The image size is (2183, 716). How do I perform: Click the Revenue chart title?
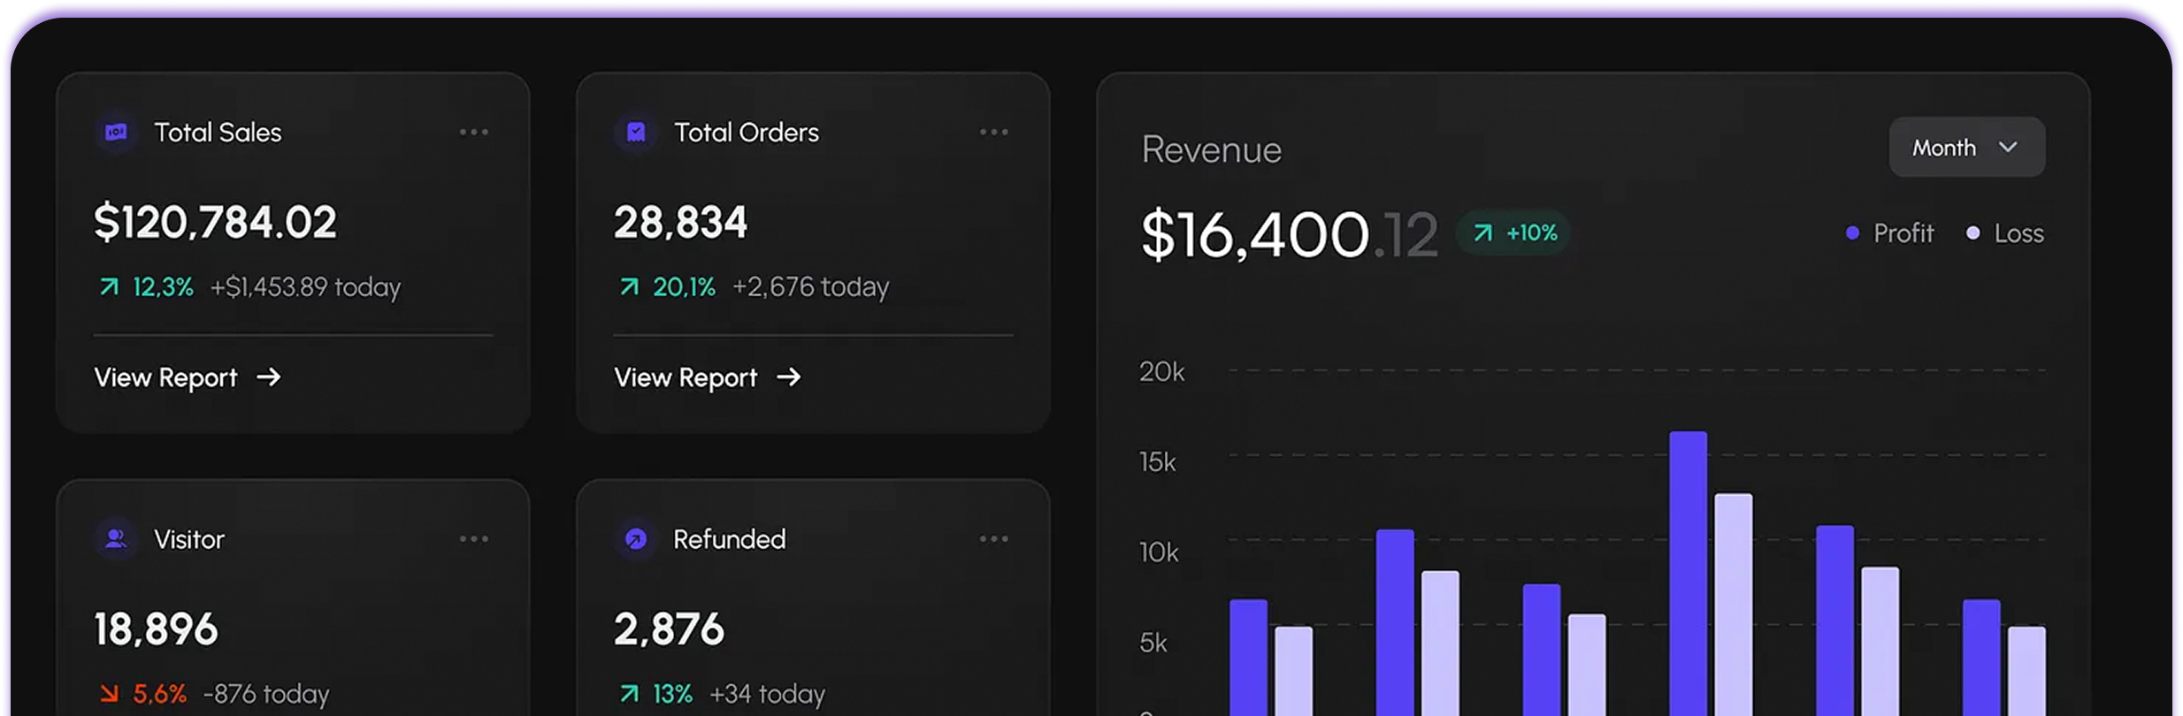point(1211,149)
